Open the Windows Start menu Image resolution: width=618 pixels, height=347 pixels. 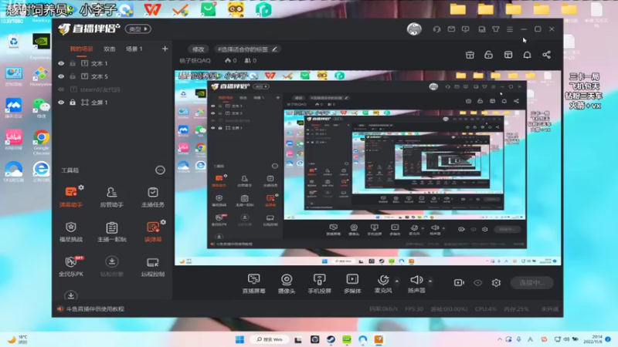coord(239,339)
